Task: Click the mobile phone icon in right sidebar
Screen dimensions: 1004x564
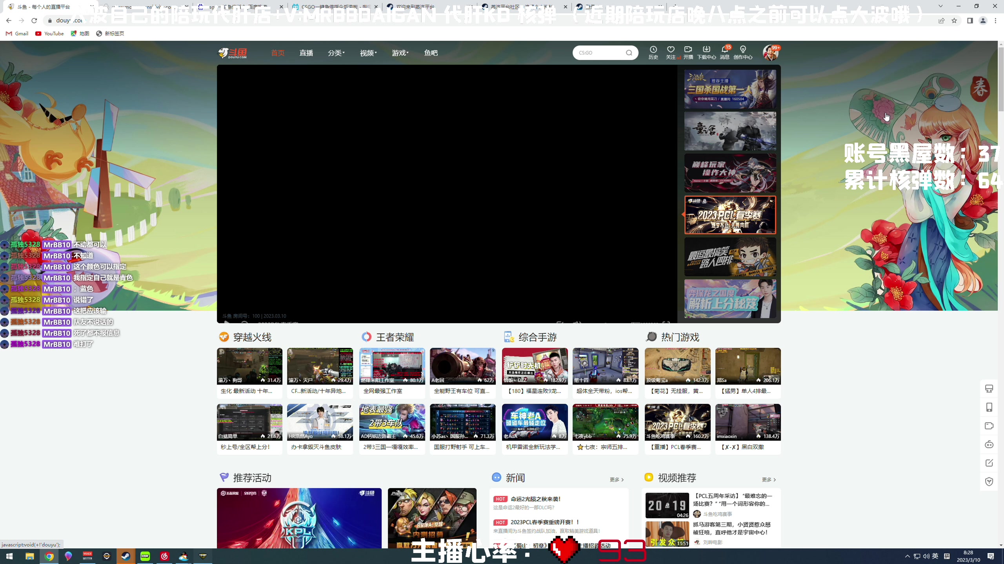Action: (x=989, y=407)
